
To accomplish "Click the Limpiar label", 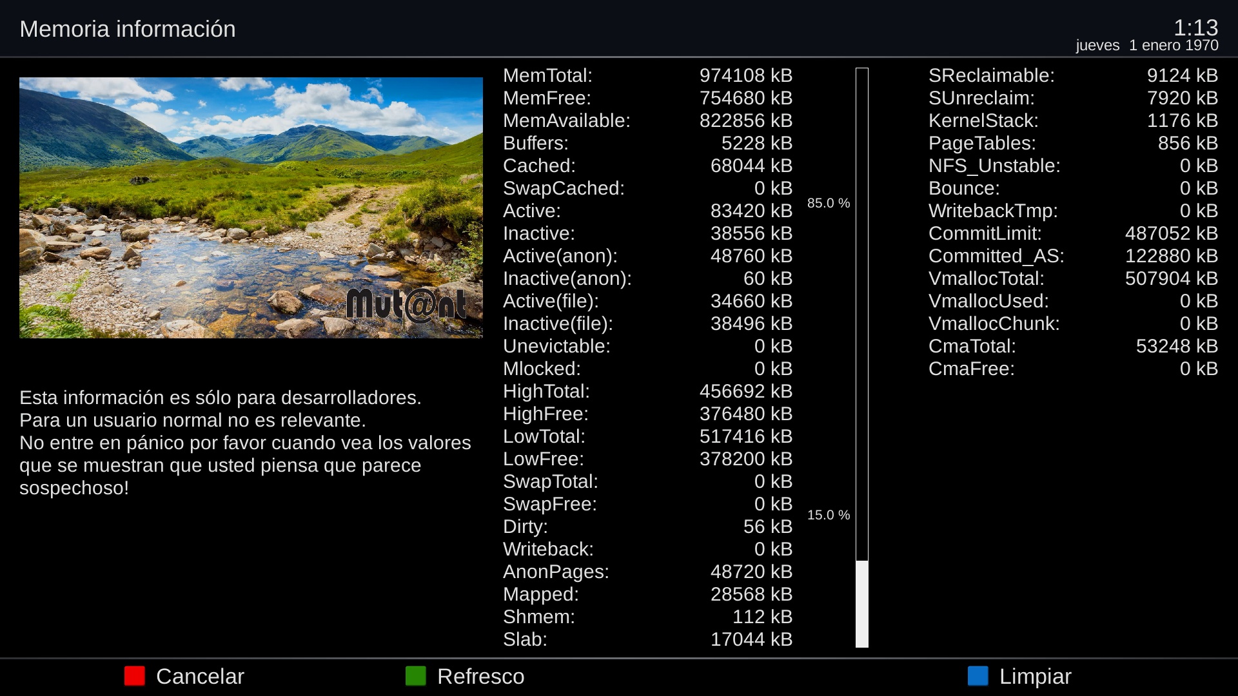I will click(x=1035, y=677).
